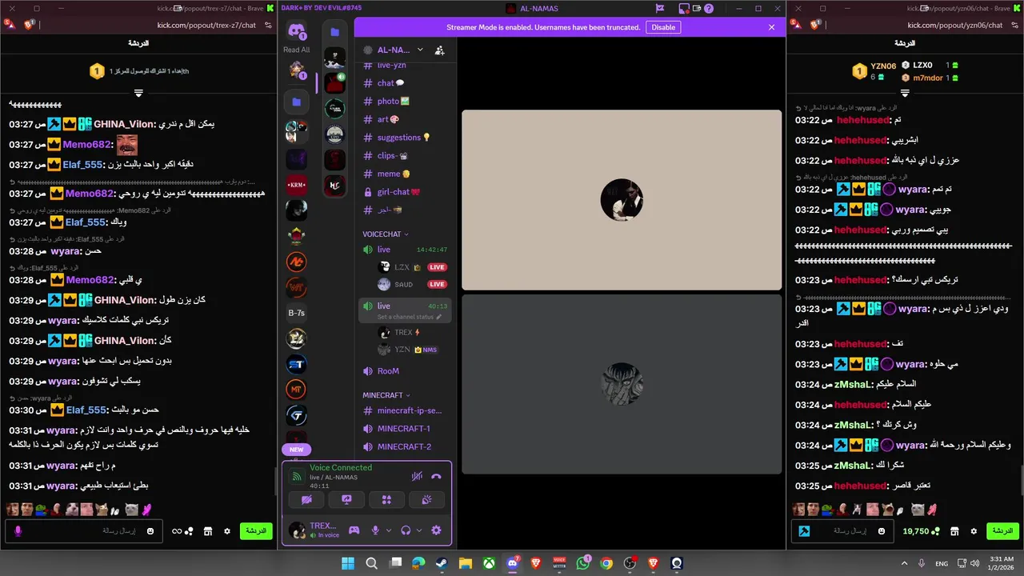Image resolution: width=1024 pixels, height=576 pixels.
Task: Open the Discord inbox icon in title bar
Action: (685, 8)
